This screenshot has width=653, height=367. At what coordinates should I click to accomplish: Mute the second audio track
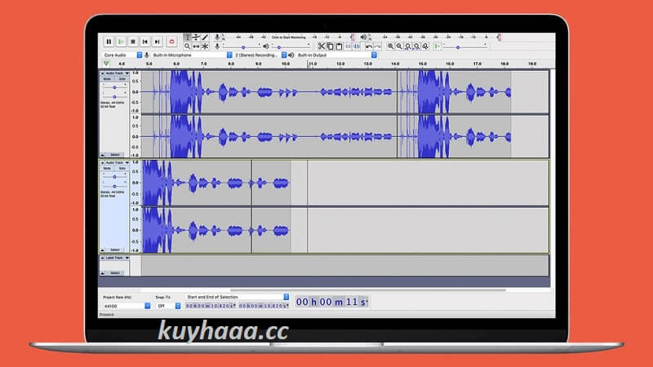tap(107, 168)
